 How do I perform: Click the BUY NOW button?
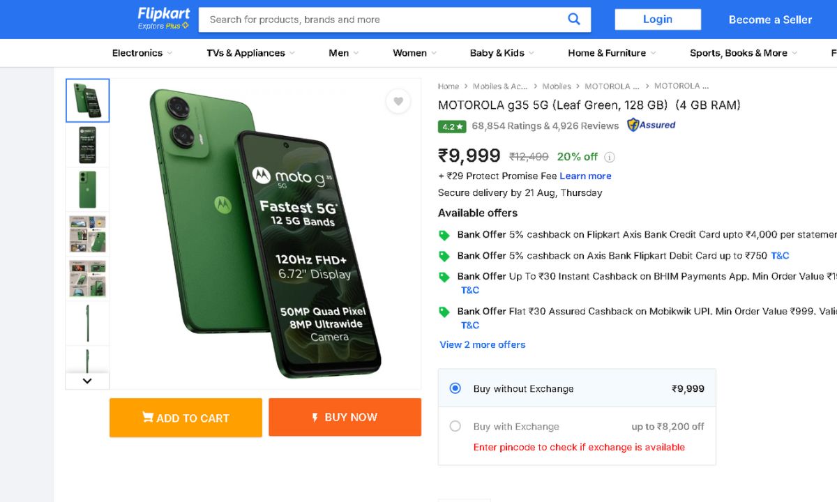point(345,417)
